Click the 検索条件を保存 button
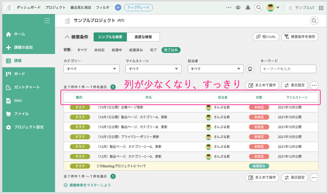Screen dimensions: 328x194 click(300, 37)
